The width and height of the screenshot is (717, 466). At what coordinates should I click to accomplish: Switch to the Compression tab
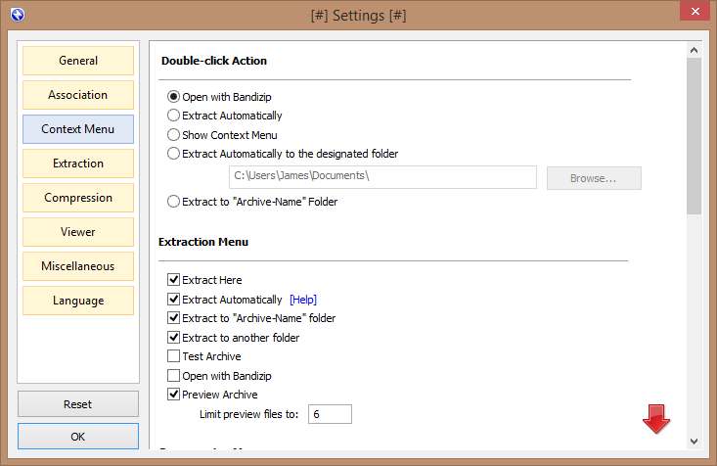click(78, 198)
